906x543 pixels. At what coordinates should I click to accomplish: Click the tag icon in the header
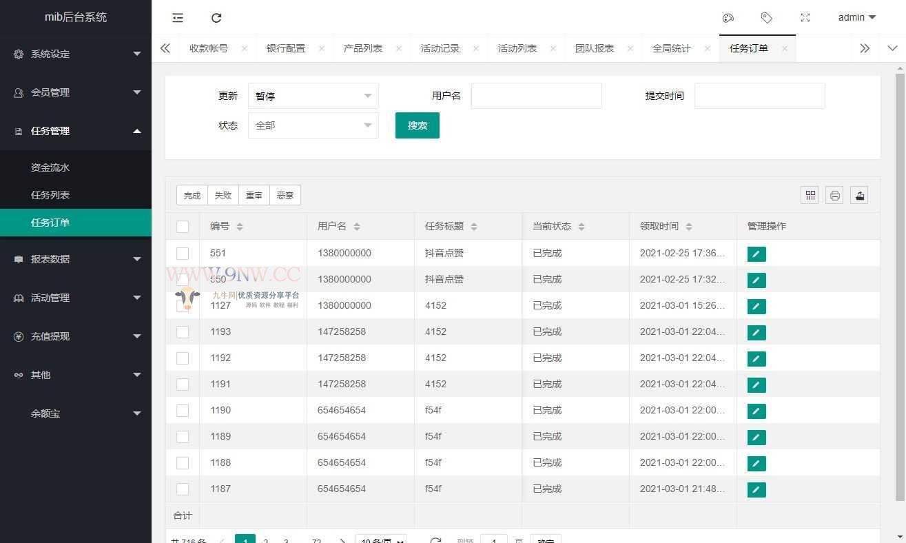pos(767,18)
